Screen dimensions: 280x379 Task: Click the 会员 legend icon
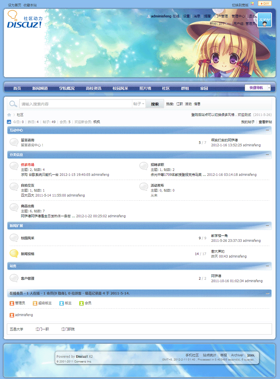(x=81, y=303)
